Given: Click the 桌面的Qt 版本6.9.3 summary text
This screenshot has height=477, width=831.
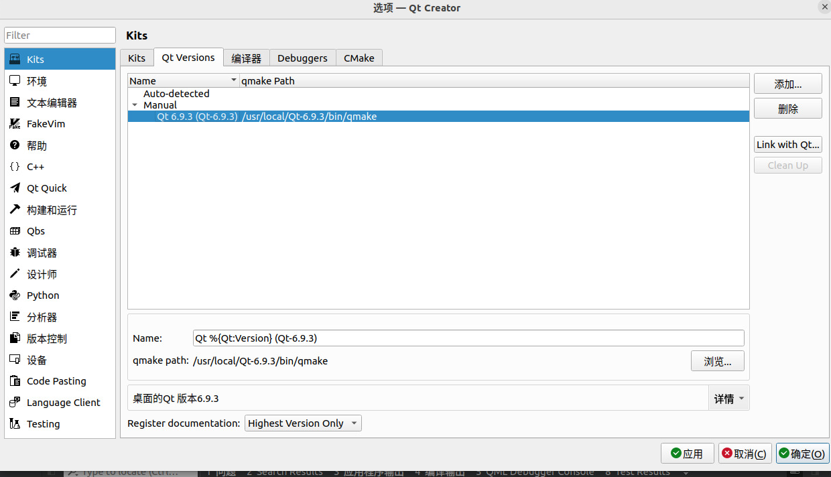Looking at the screenshot, I should coord(176,398).
